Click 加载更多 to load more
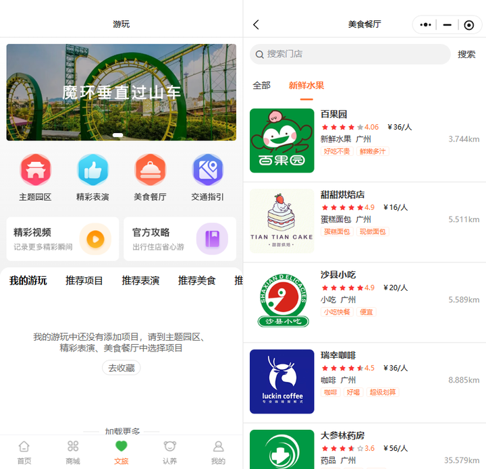 coord(122,431)
